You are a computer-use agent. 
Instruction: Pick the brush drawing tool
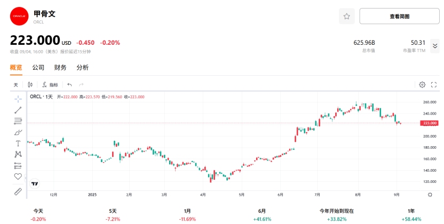(18, 132)
